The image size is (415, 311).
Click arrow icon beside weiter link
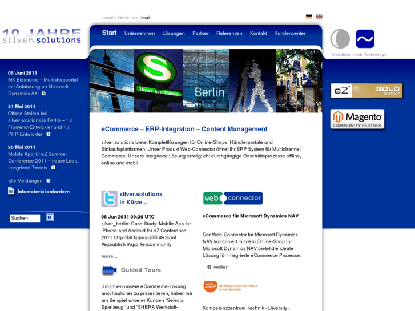(209, 267)
